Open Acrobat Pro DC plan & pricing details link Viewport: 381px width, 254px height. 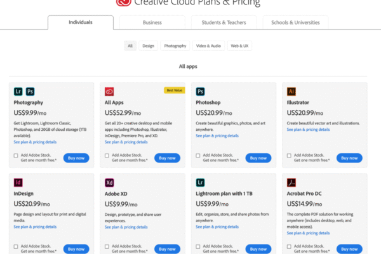[x=308, y=233]
